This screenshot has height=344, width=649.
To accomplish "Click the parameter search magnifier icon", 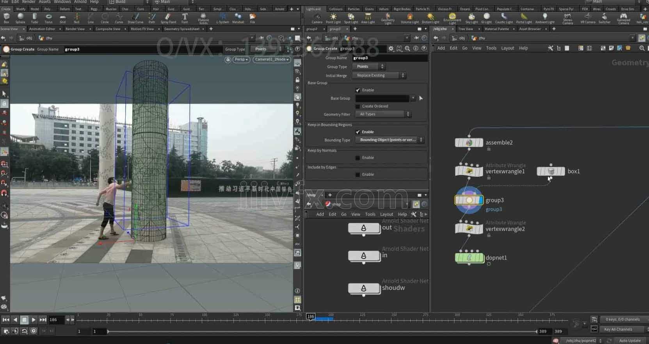I will pyautogui.click(x=407, y=48).
